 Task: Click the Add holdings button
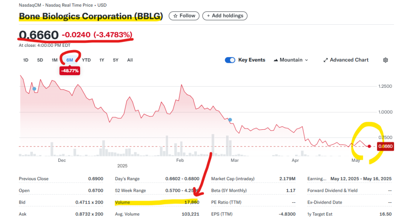[225, 16]
